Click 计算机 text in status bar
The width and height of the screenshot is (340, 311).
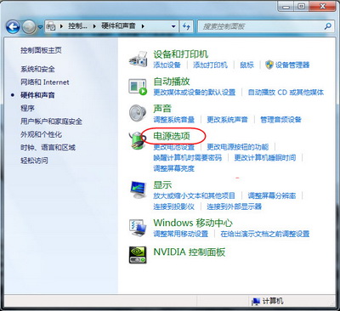point(273,301)
